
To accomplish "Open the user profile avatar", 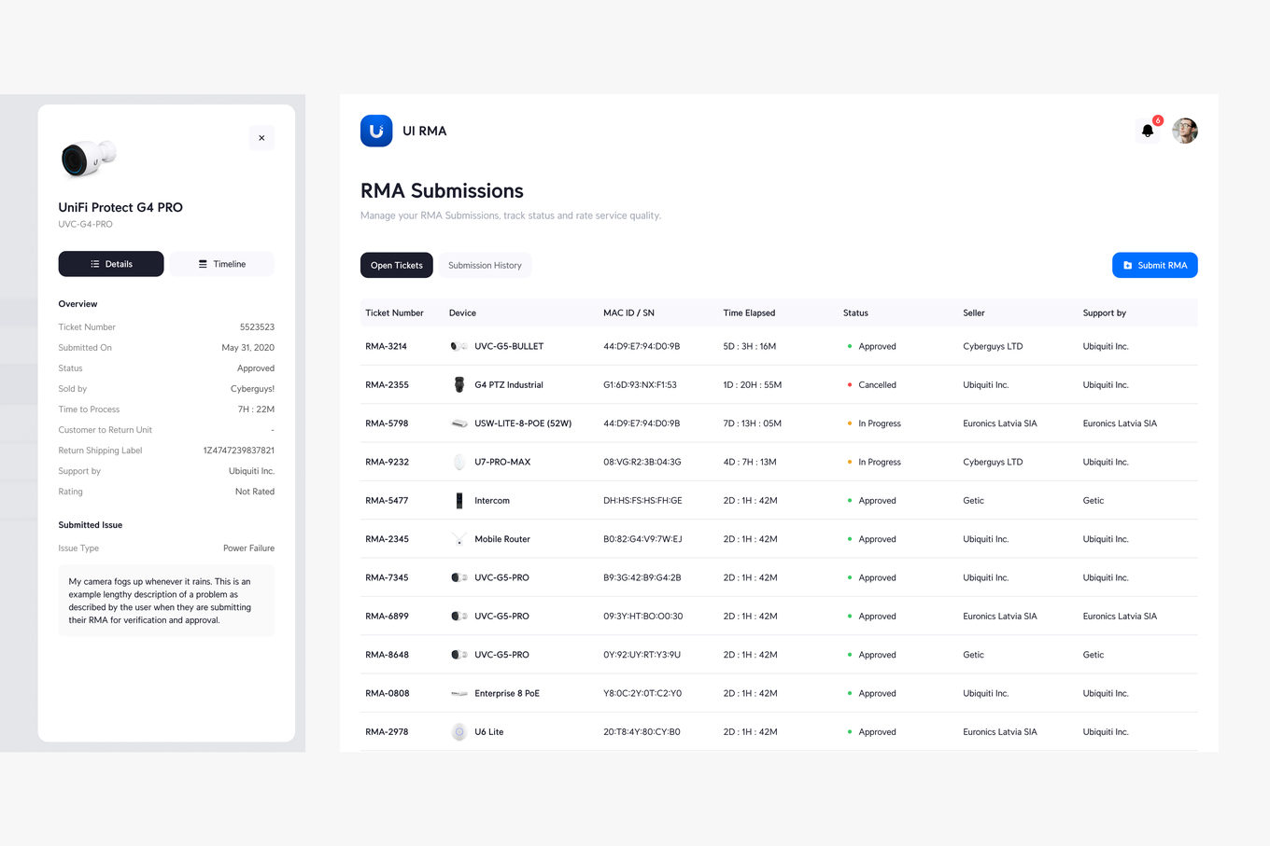I will (1185, 131).
